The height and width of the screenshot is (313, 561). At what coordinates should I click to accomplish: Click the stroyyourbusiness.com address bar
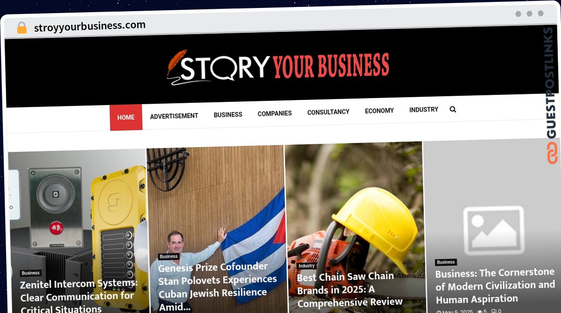click(x=90, y=26)
